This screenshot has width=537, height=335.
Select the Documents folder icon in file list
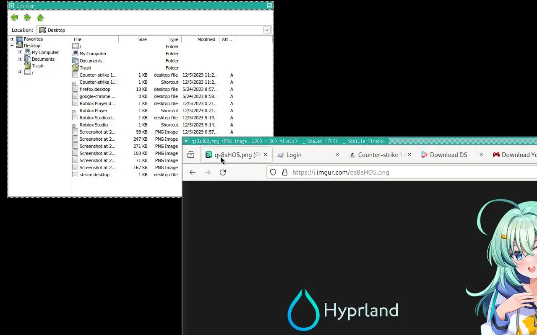point(76,61)
